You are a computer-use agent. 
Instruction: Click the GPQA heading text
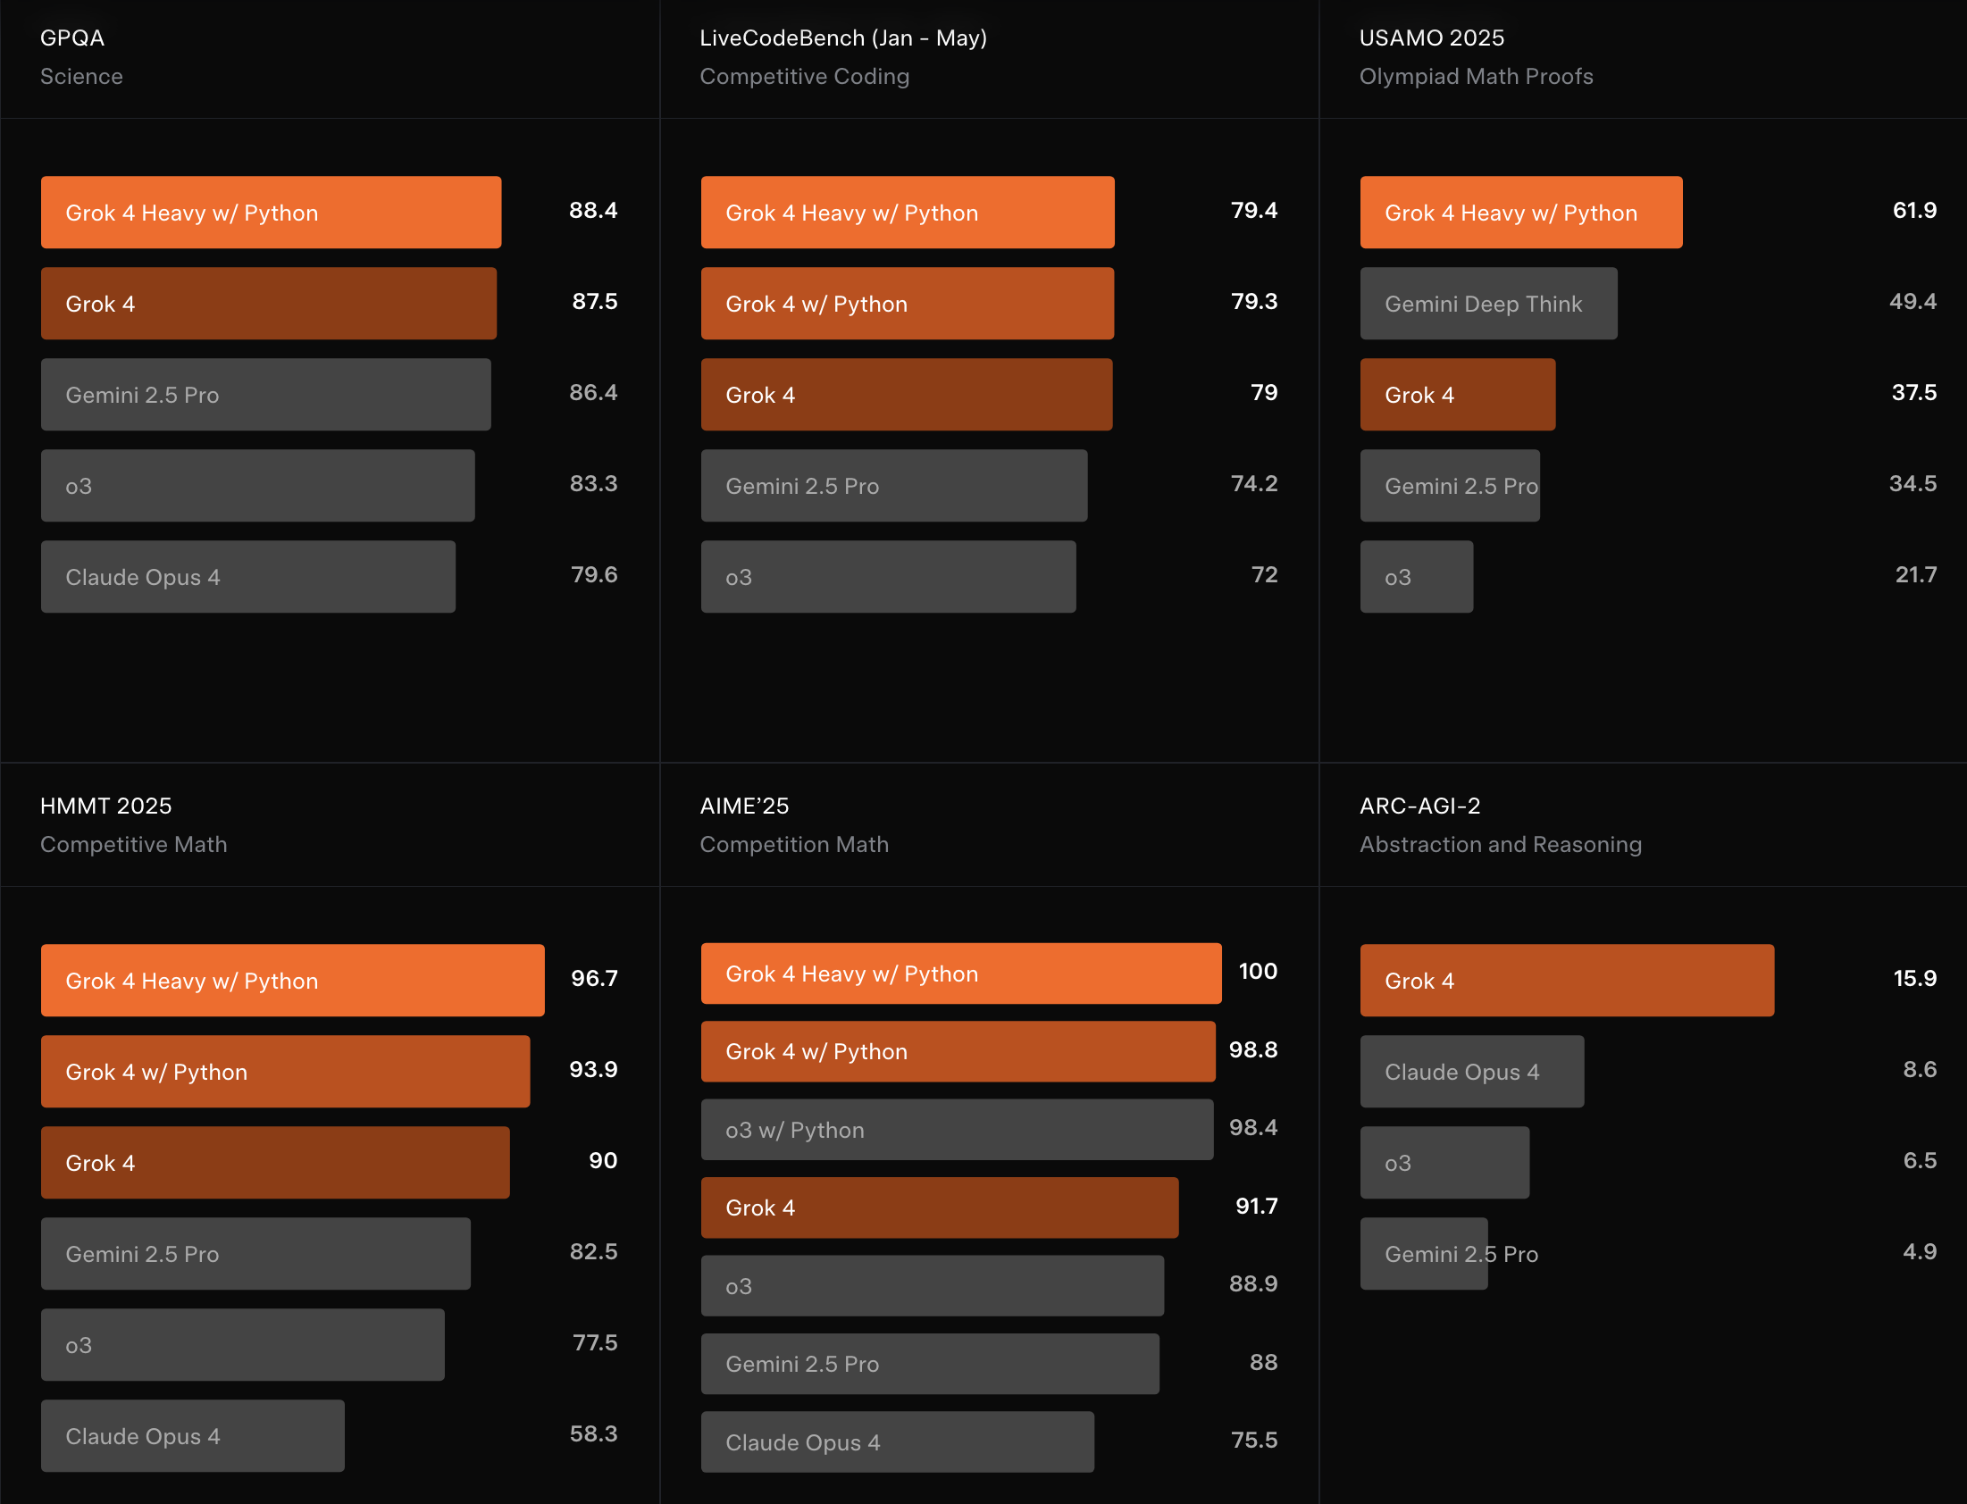72,38
